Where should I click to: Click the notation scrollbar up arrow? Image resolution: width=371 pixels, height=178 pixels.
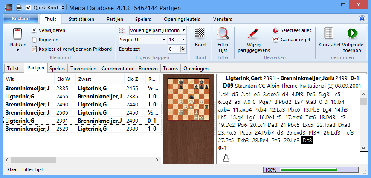363,94
